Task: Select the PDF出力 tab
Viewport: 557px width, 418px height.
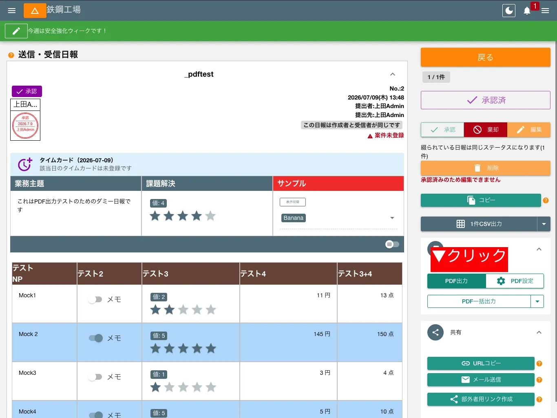Action: click(456, 281)
